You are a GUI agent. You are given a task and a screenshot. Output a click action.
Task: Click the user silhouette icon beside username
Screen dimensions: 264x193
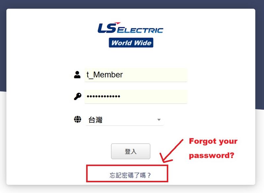click(77, 75)
